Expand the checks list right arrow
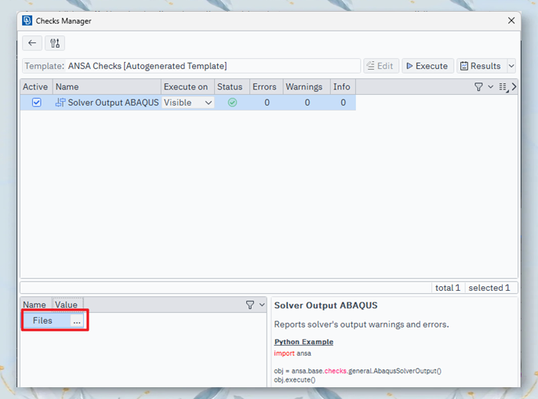 pos(514,87)
